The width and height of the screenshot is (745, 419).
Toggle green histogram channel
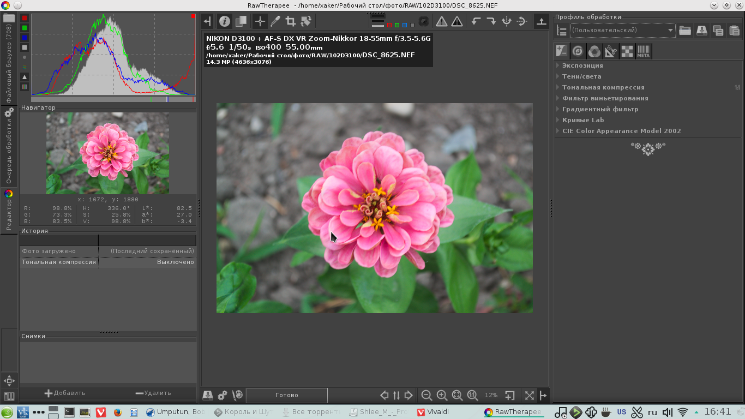[x=25, y=28]
